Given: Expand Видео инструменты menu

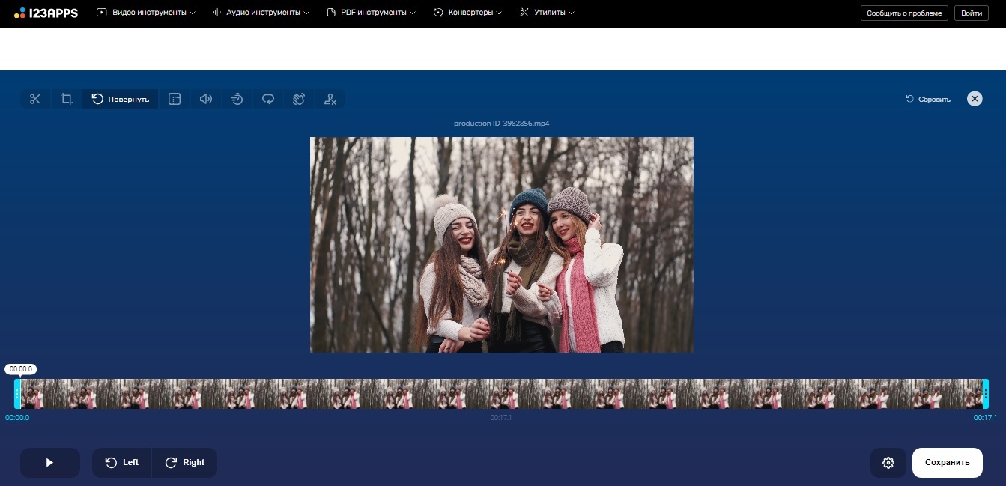Looking at the screenshot, I should click(x=146, y=13).
